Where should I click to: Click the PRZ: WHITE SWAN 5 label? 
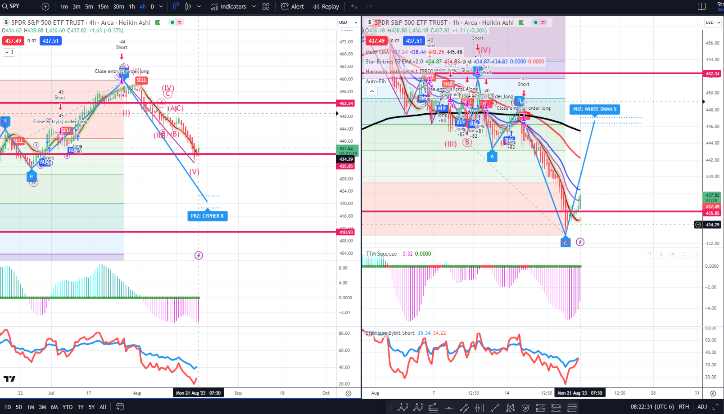point(595,109)
